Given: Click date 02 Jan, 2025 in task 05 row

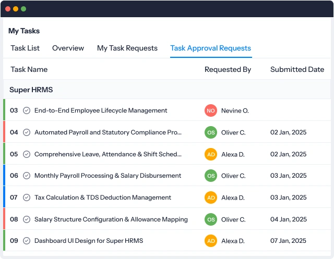Looking at the screenshot, I should [289, 154].
